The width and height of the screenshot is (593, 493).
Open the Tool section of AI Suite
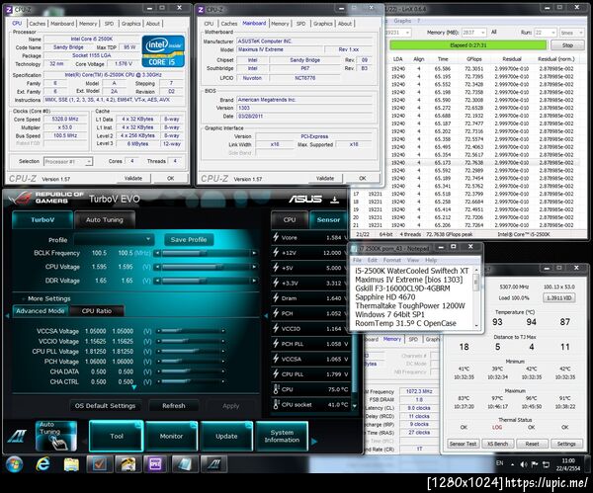pyautogui.click(x=117, y=436)
